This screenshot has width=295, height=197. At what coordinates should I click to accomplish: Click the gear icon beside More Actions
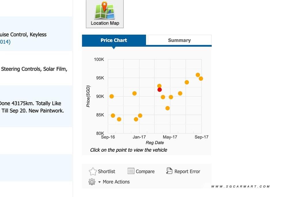(92, 182)
